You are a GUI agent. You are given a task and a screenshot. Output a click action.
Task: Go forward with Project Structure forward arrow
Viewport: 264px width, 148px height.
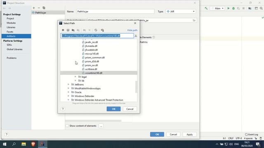coord(9,8)
